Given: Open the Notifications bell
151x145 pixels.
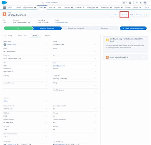Looking at the screenshot, I should click(x=140, y=3).
